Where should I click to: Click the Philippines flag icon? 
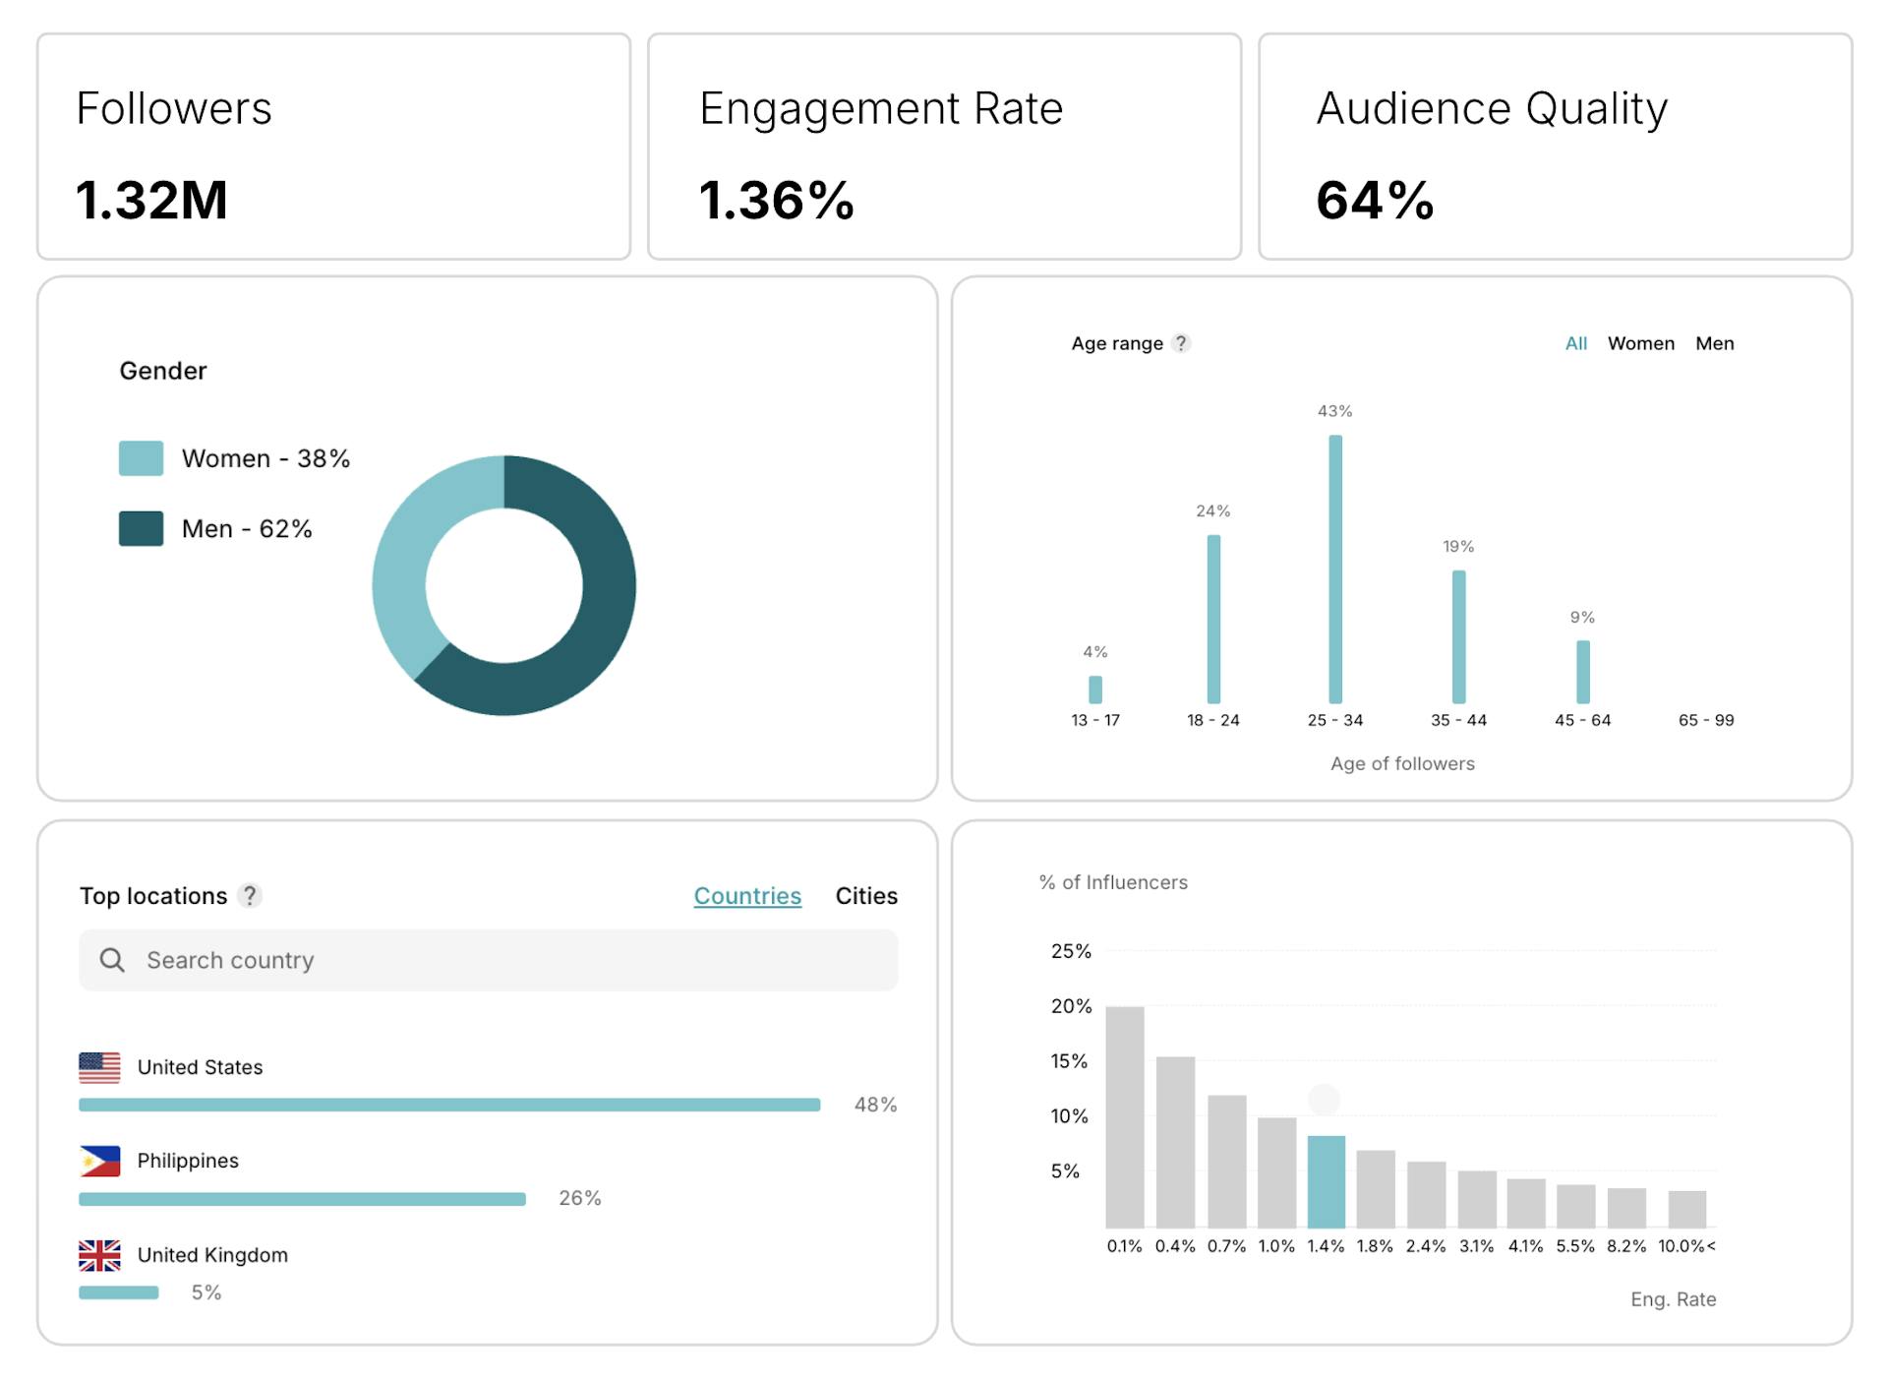(99, 1161)
